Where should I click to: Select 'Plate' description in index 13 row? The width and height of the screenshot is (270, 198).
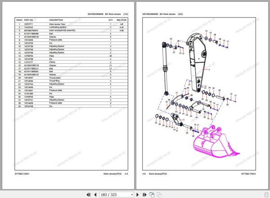pos(51,56)
